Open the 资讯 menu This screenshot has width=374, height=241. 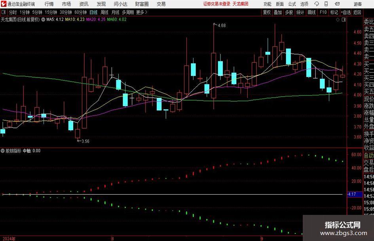tap(84, 4)
